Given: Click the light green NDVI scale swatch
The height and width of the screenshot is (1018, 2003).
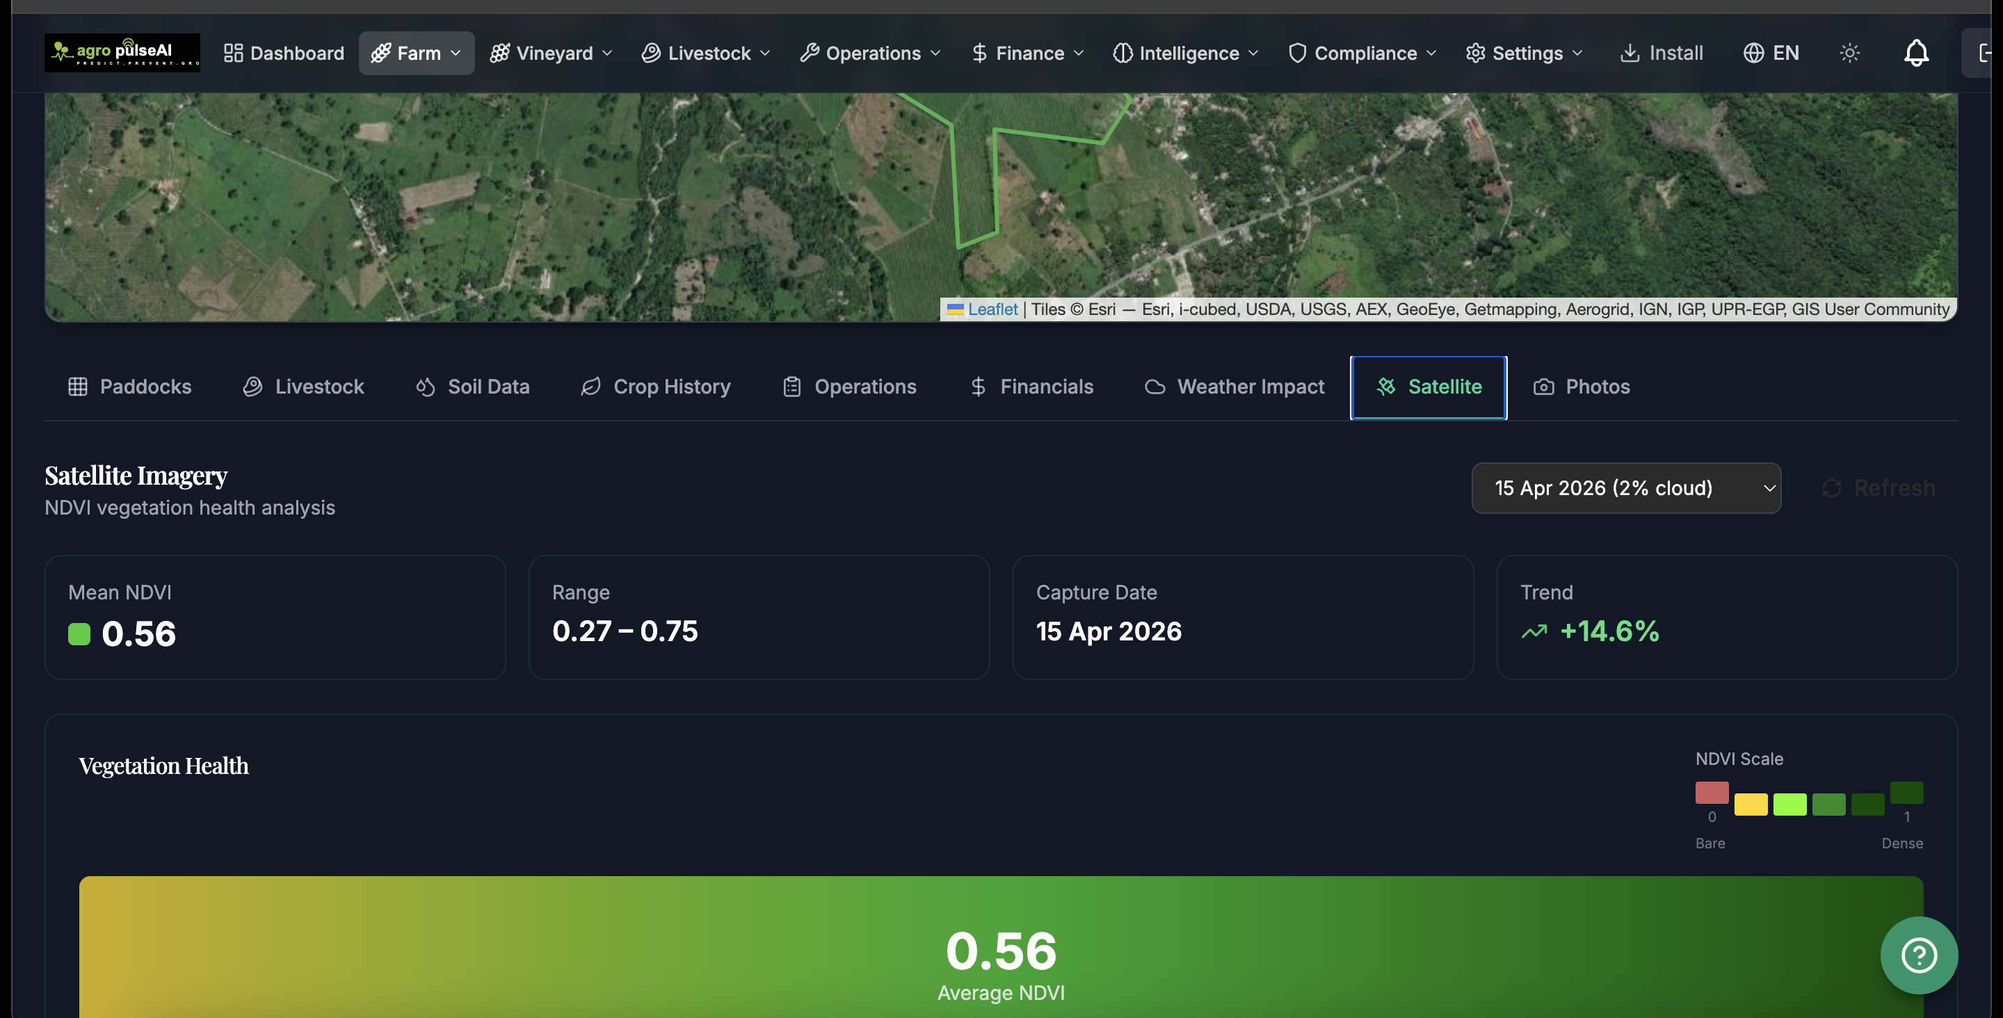Looking at the screenshot, I should (x=1789, y=804).
